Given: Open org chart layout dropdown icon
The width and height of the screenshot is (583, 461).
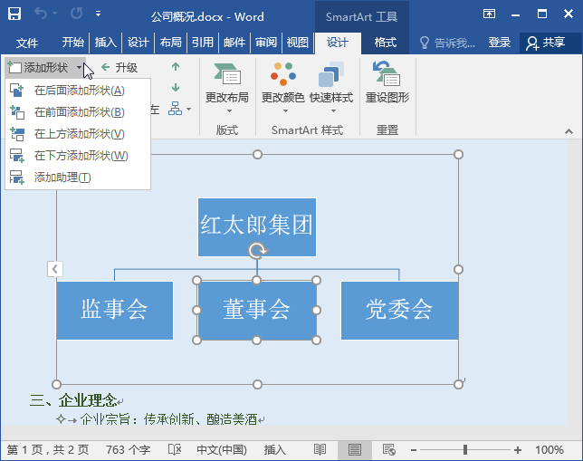Looking at the screenshot, I should pyautogui.click(x=180, y=109).
